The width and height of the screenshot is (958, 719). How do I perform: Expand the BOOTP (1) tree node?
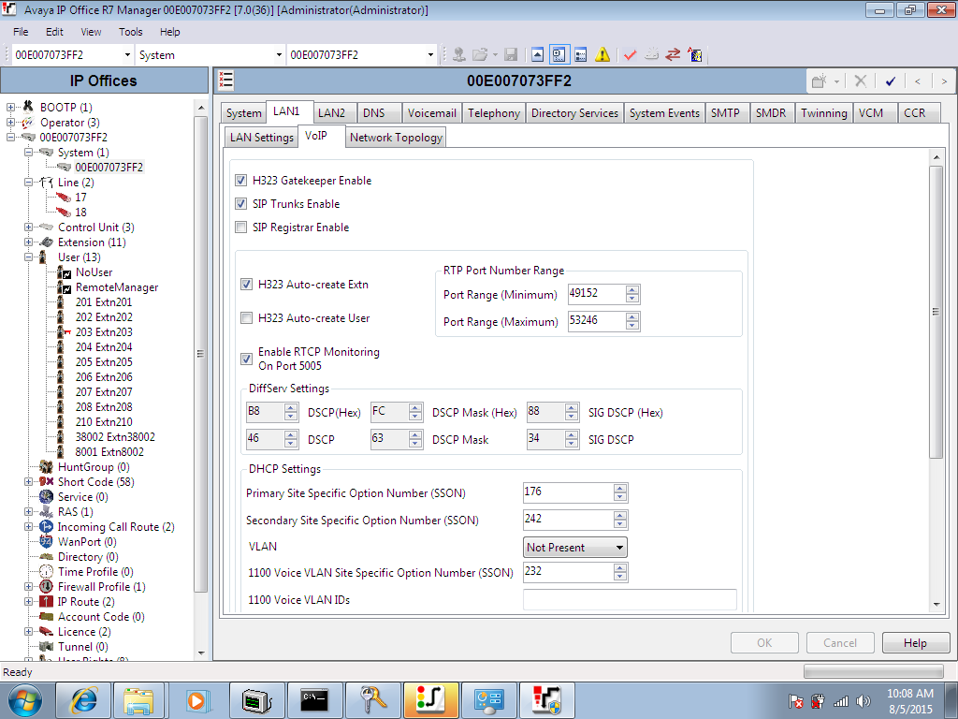[x=10, y=107]
